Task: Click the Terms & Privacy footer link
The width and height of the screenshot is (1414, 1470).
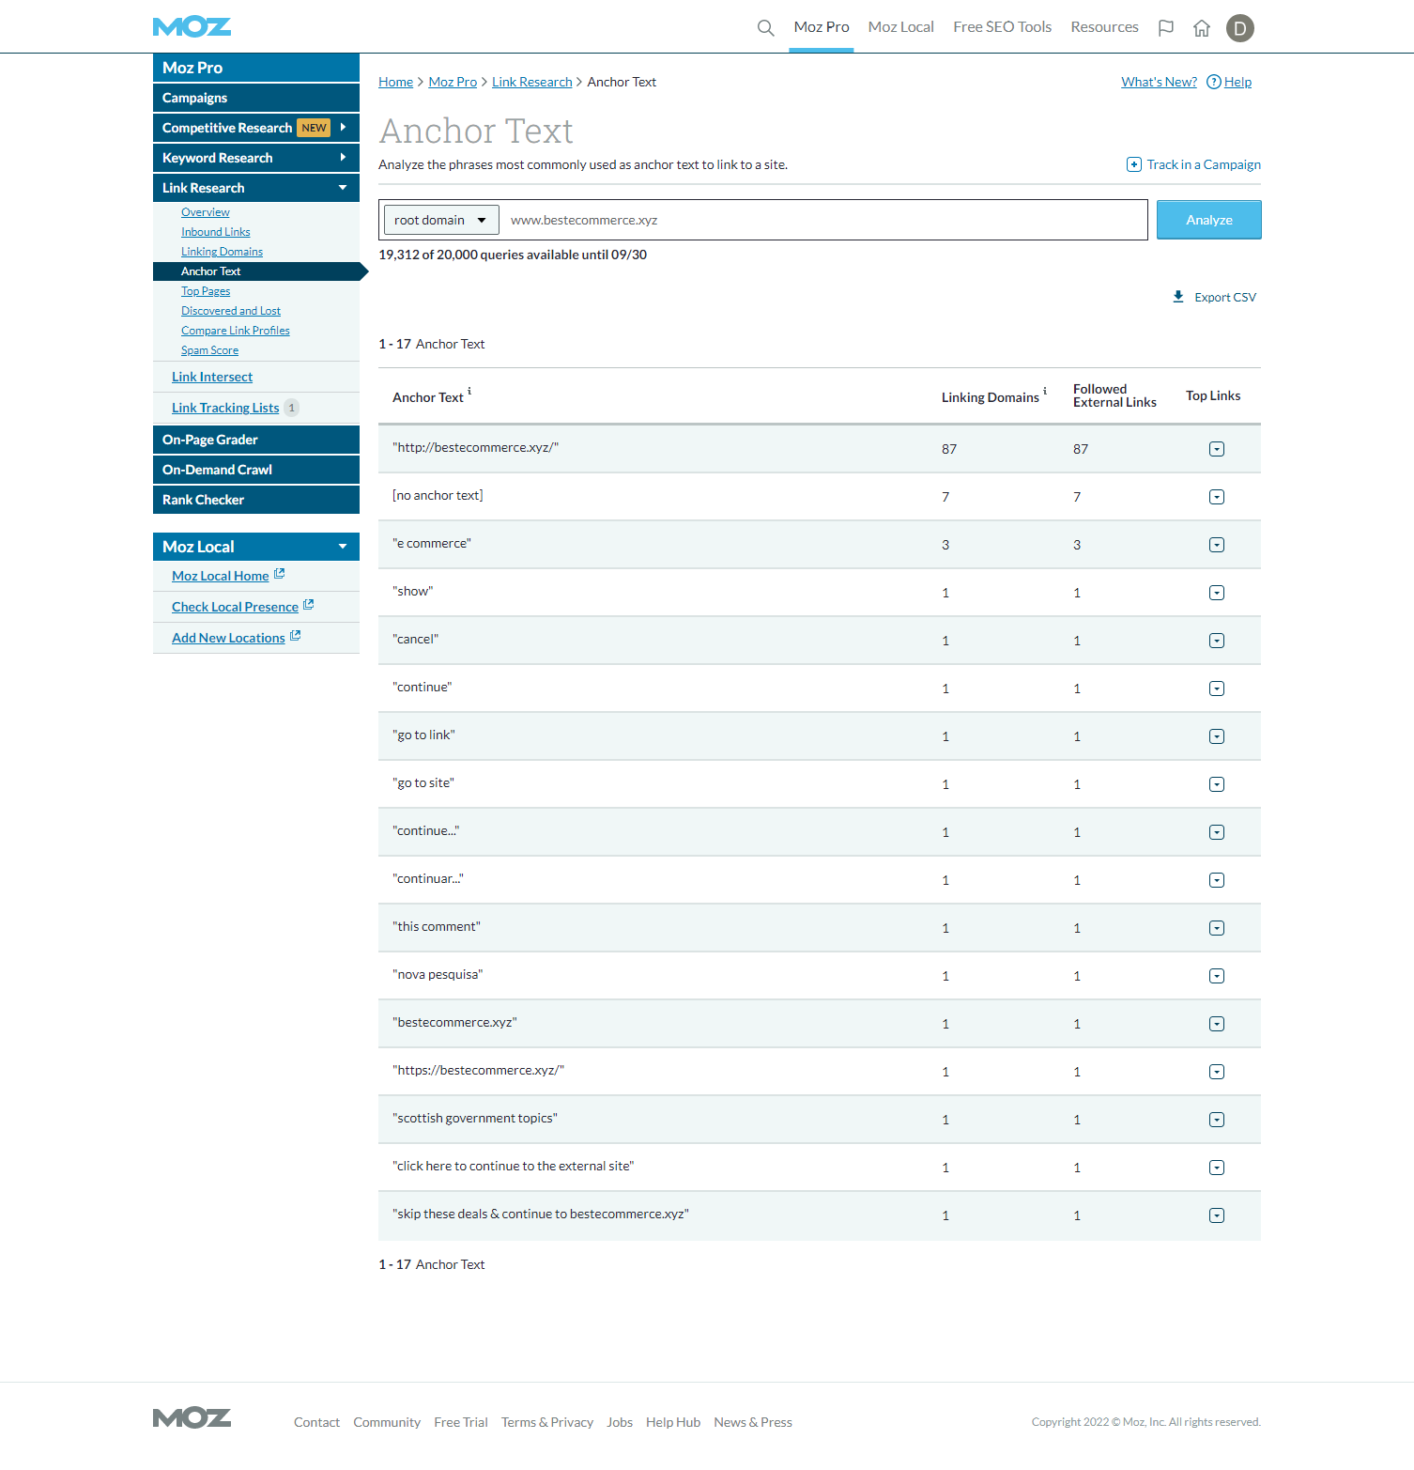Action: (x=547, y=1422)
